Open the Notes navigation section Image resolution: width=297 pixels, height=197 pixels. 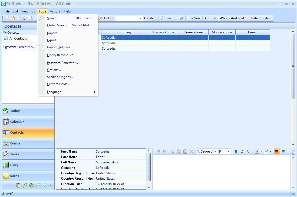pyautogui.click(x=28, y=176)
